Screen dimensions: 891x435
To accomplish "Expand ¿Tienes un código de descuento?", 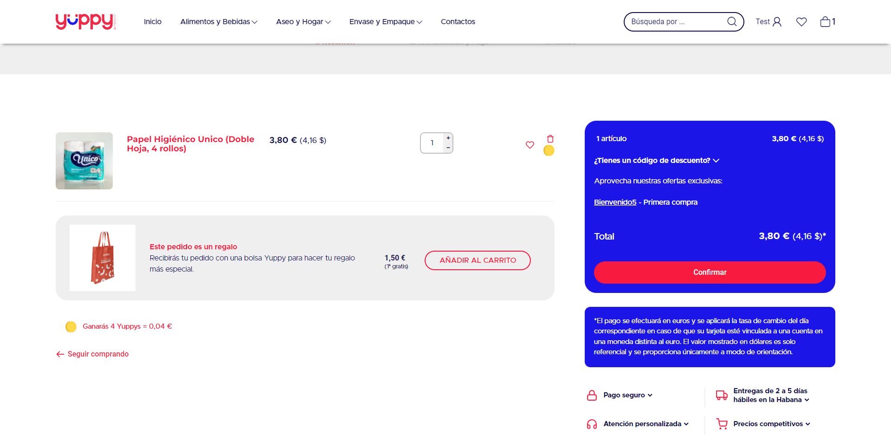I will (657, 161).
